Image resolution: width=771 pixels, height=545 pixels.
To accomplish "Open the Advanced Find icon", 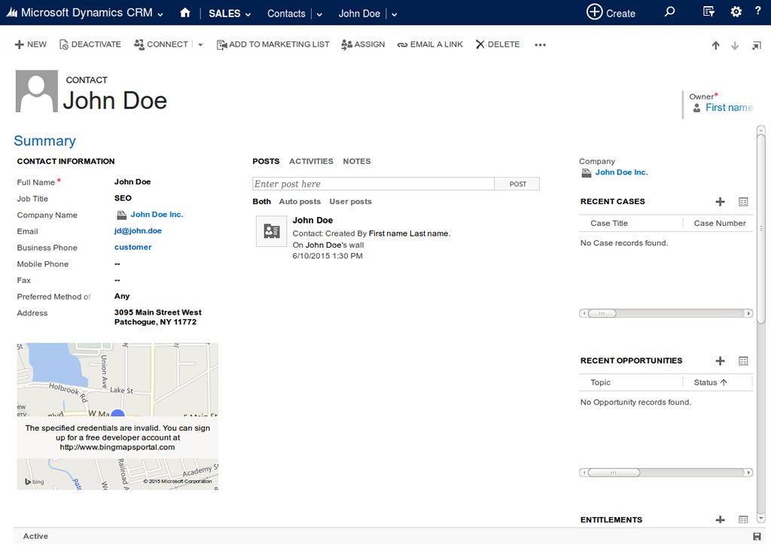I will [x=708, y=12].
